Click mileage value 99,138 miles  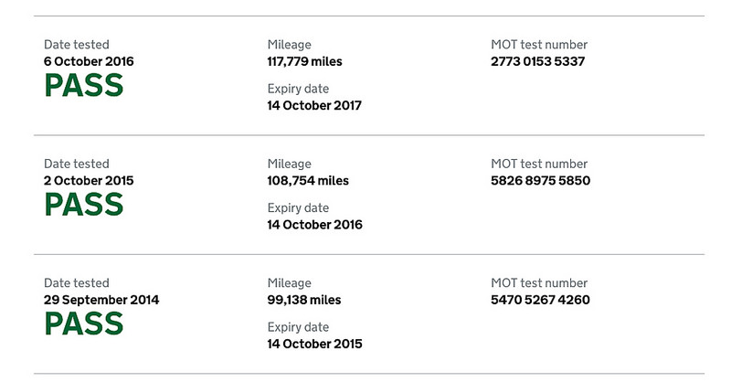(x=304, y=300)
